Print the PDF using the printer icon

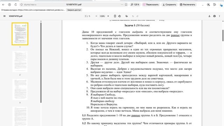[215, 16]
